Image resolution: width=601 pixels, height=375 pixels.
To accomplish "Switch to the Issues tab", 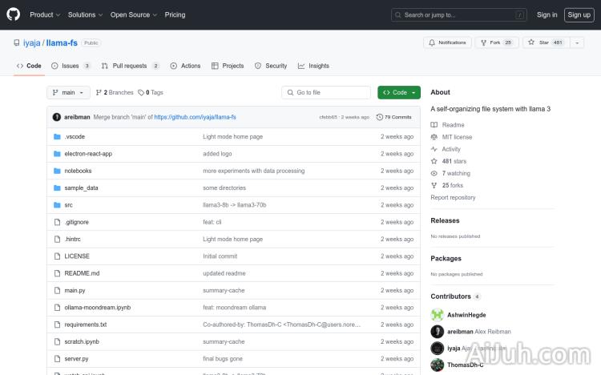I will (x=71, y=66).
